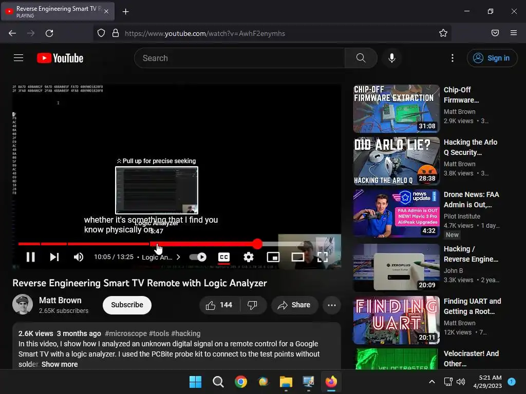Show hidden system tray icons

coord(432,382)
